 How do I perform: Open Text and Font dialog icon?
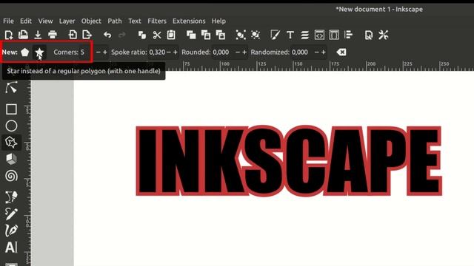coord(290,35)
